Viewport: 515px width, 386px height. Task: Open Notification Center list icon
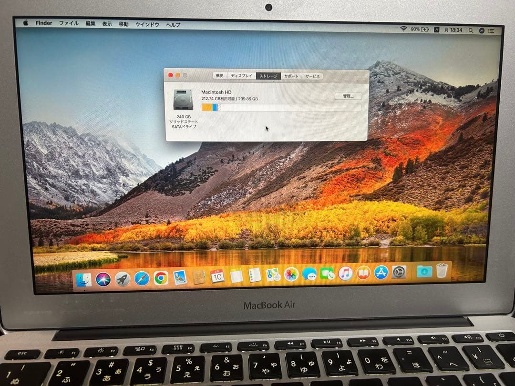pyautogui.click(x=491, y=31)
